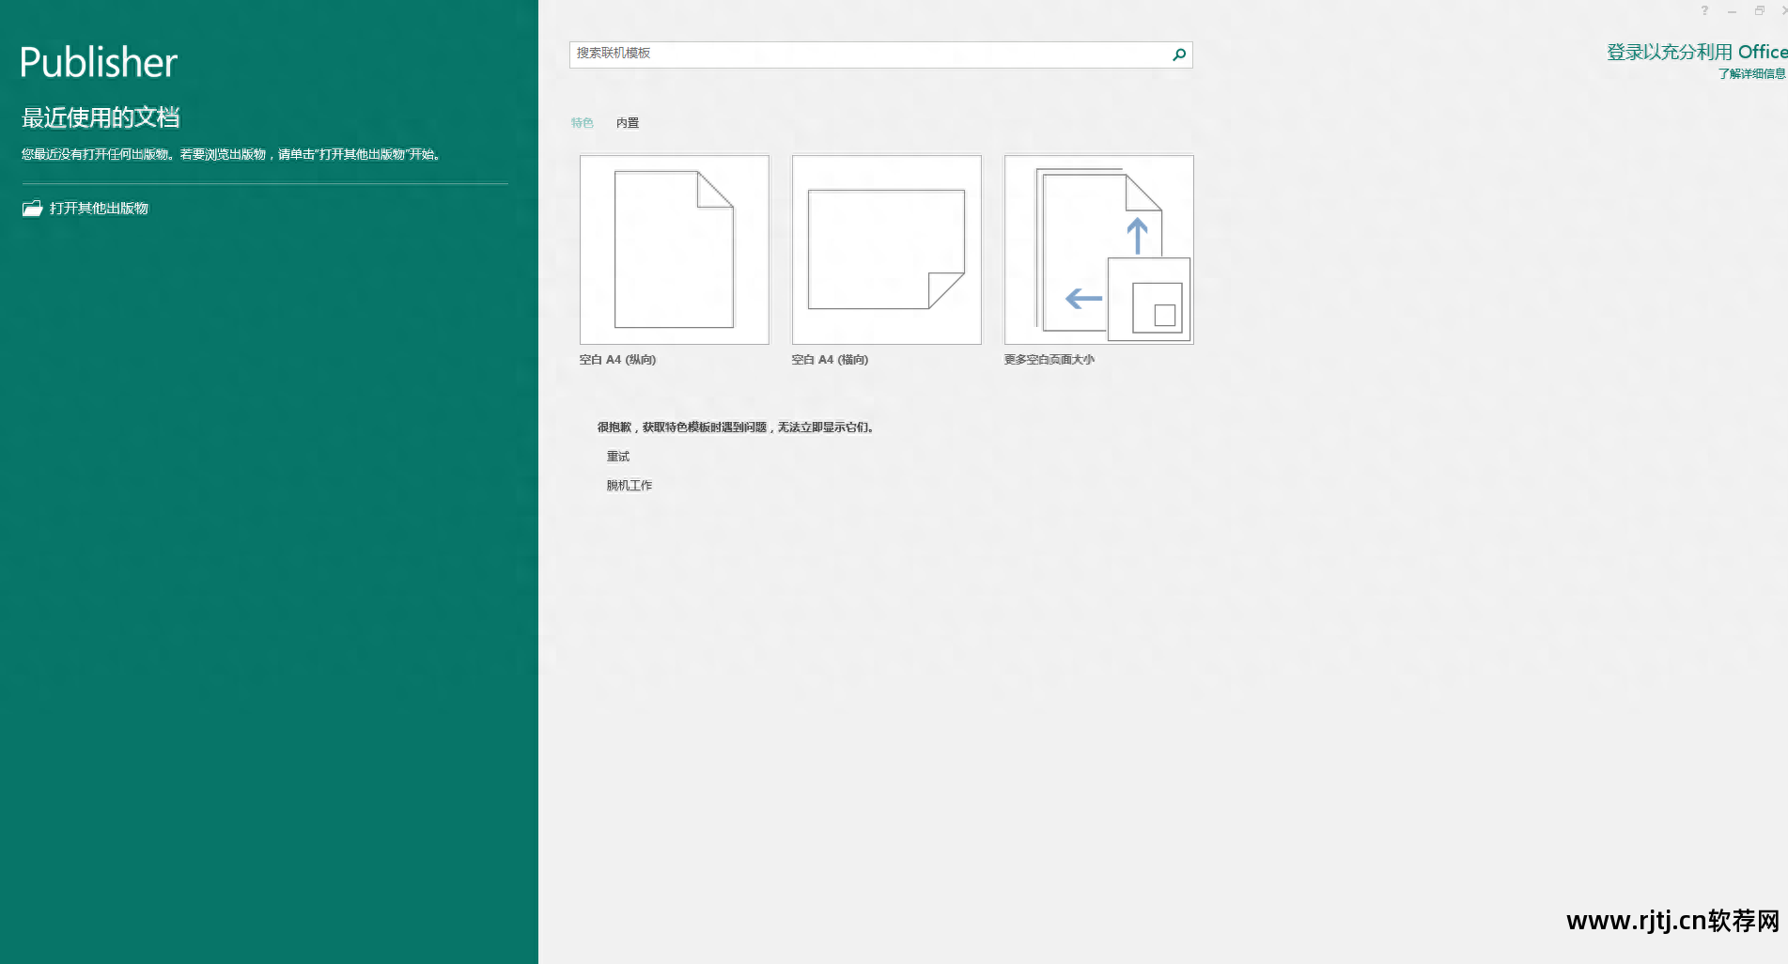Open the 了解详细信息 link
Viewport: 1788px width, 964px height.
[x=1751, y=74]
